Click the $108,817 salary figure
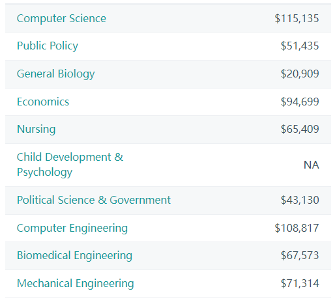Screen dimensions: 335x304 [297, 228]
